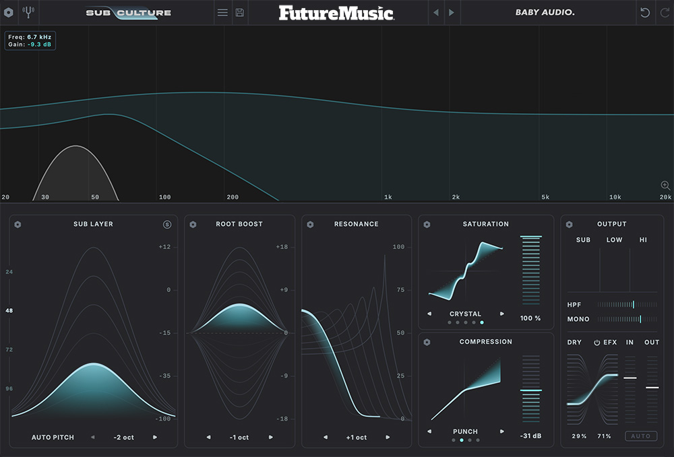The image size is (674, 457).
Task: Click the SUB output meter label
Action: [x=583, y=240]
